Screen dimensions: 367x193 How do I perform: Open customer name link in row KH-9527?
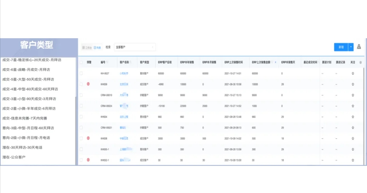pyautogui.click(x=124, y=73)
